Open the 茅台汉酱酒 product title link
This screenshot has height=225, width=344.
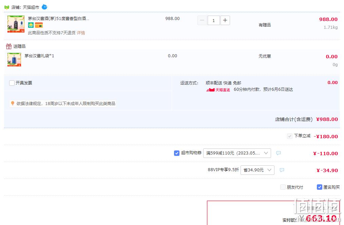point(58,19)
